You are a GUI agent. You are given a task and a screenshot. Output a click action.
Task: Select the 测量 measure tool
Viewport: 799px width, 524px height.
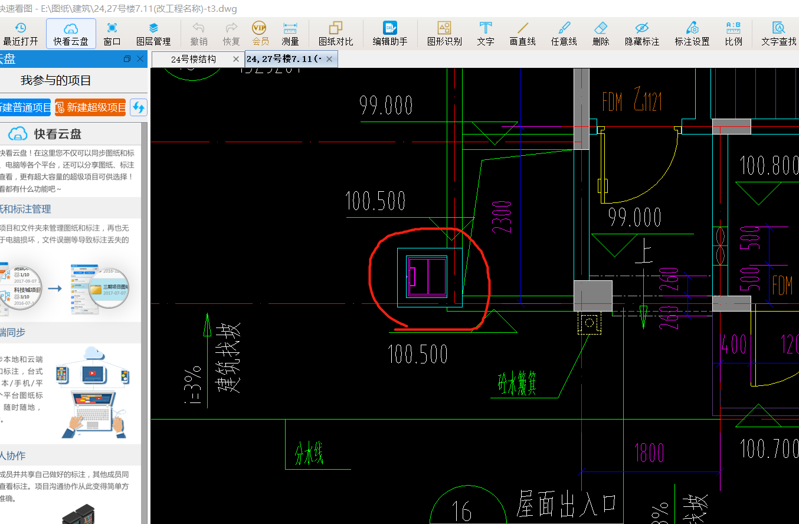290,34
